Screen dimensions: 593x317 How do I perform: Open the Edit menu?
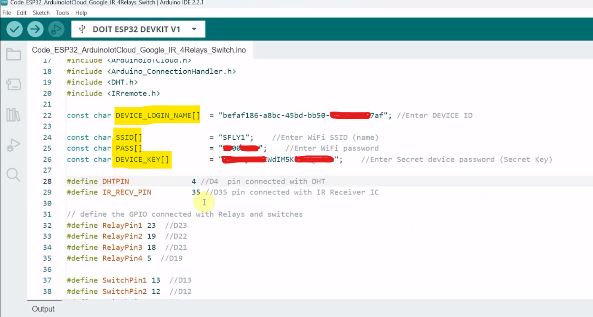[21, 13]
